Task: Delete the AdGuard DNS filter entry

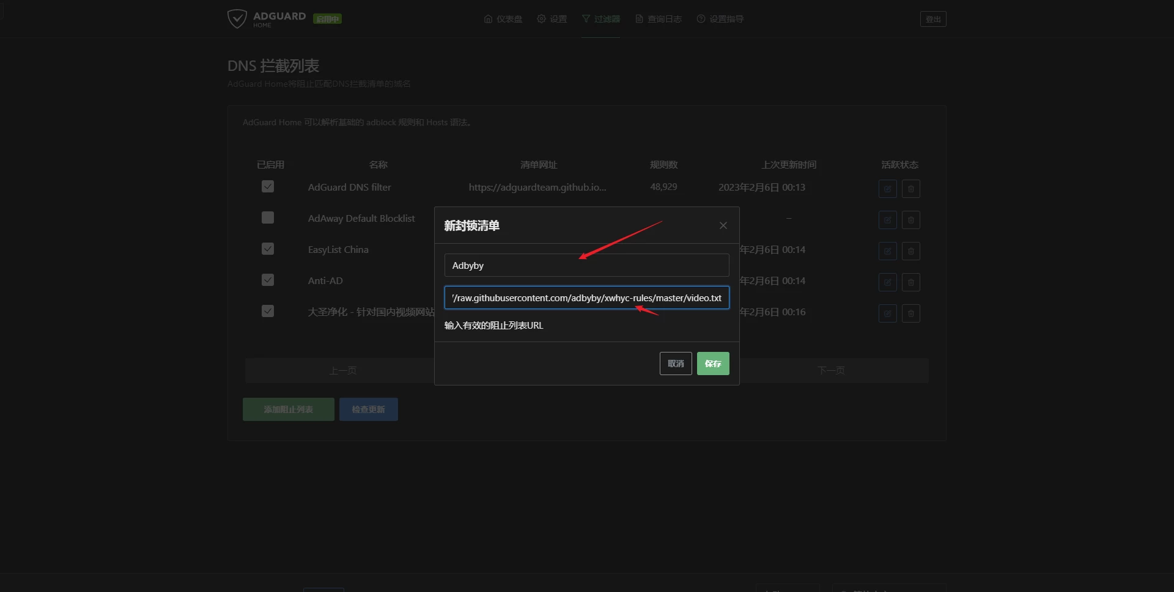Action: pyautogui.click(x=911, y=189)
